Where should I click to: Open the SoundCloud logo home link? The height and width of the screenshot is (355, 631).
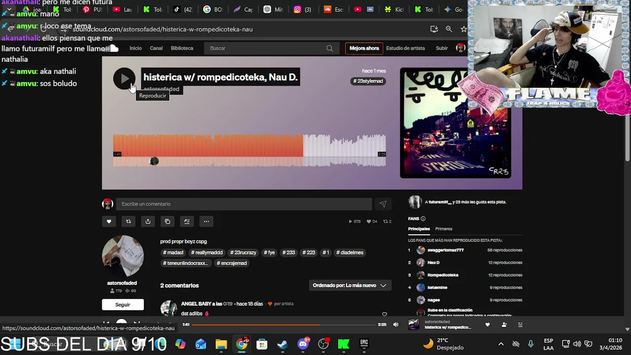pos(111,48)
